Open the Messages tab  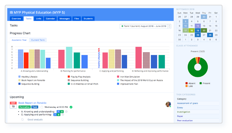[x=64, y=18]
